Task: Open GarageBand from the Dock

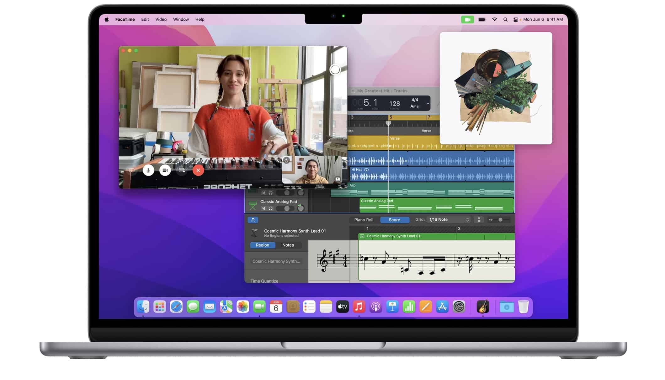Action: pos(483,307)
